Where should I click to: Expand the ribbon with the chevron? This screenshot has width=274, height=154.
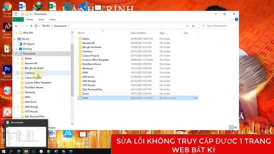(232, 19)
